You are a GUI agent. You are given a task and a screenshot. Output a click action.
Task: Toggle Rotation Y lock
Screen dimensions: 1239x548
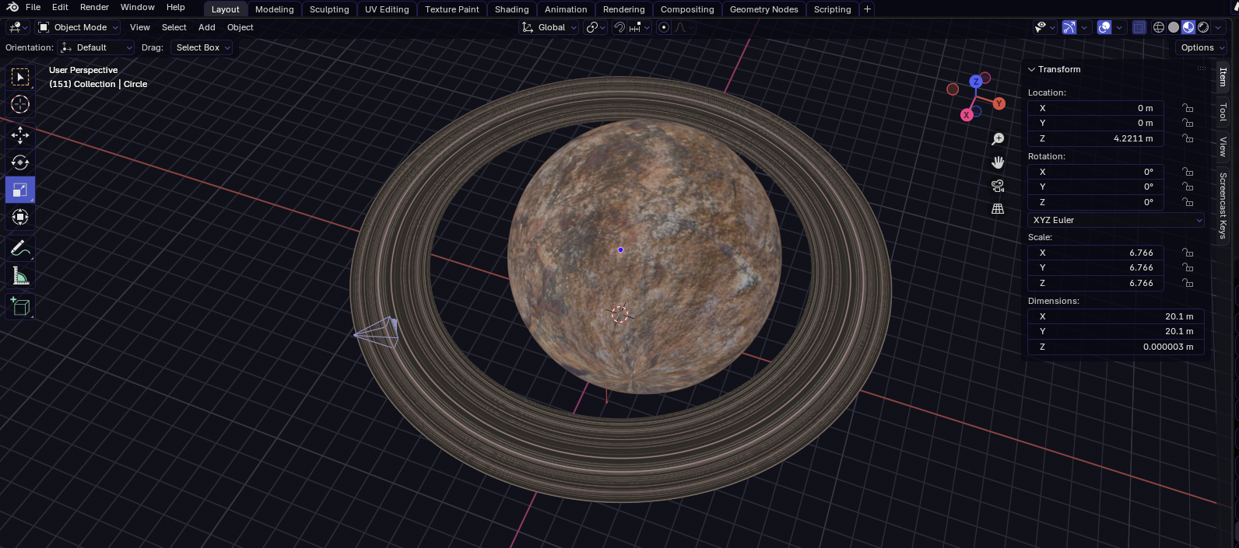(x=1188, y=187)
